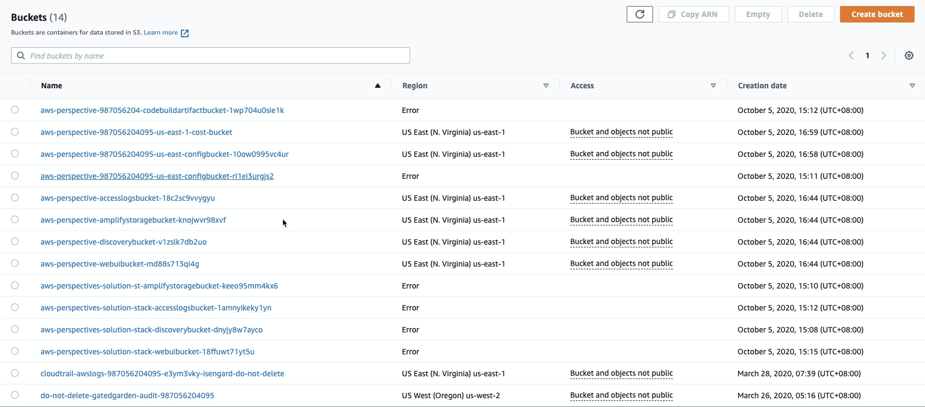Click the Empty button
Screen dimensions: 925x407
pos(758,14)
